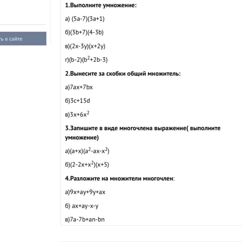Click the bottom border of the question card
242x242 pixels.
pyautogui.click(x=151, y=225)
